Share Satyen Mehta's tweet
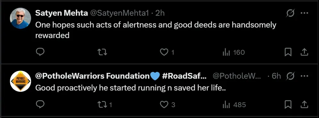Image resolution: width=319 pixels, height=118 pixels. click(304, 52)
